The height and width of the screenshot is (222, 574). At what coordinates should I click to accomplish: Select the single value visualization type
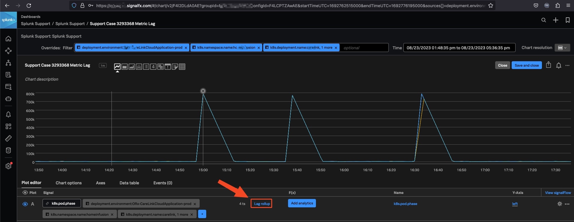[153, 67]
